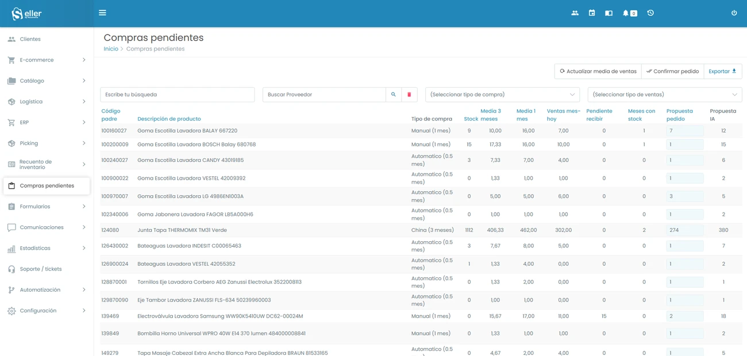Select Soporte / tickets menu item
747x356 pixels.
[40, 269]
